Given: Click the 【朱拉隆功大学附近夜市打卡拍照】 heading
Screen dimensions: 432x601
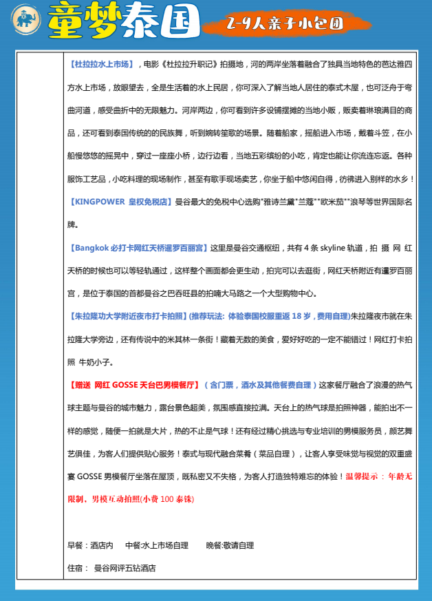Looking at the screenshot, I should point(127,316).
